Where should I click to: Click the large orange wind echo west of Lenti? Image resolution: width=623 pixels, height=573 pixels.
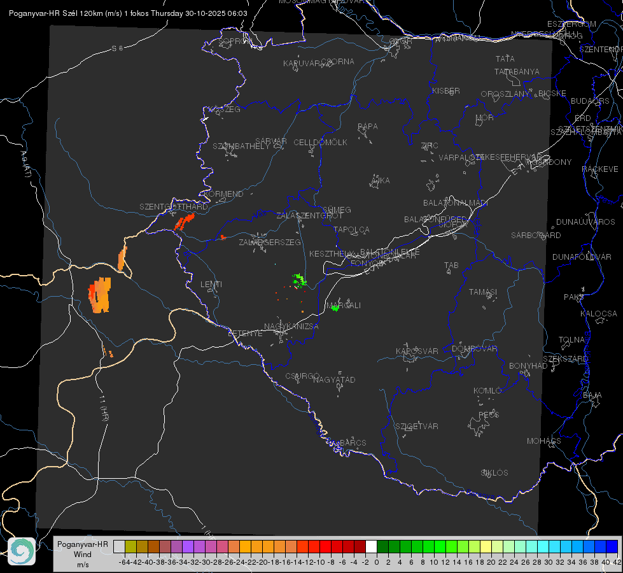(x=100, y=295)
